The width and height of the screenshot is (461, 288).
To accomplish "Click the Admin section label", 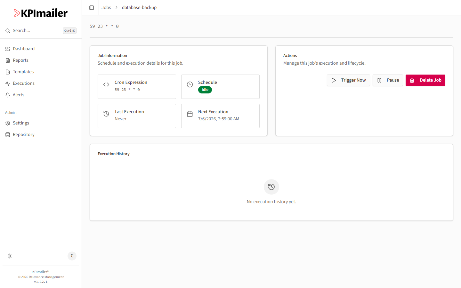I will tap(11, 113).
